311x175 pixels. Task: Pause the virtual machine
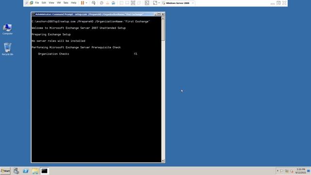[83, 3]
